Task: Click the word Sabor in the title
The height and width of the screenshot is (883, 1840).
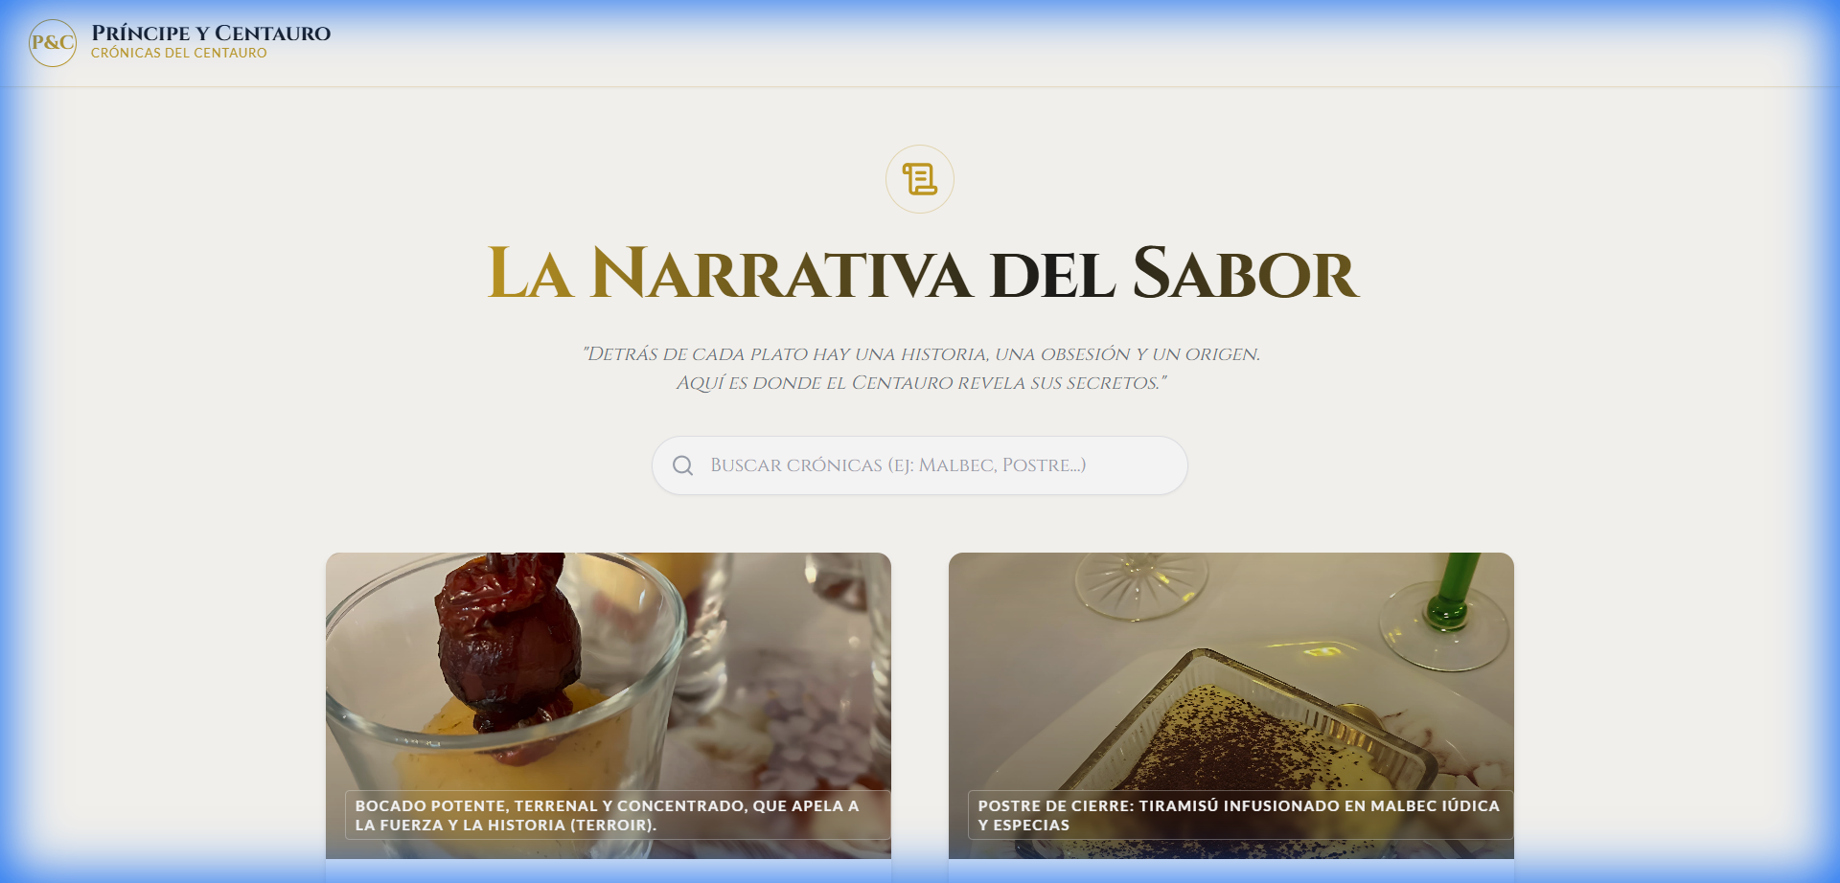Action: pyautogui.click(x=1245, y=274)
